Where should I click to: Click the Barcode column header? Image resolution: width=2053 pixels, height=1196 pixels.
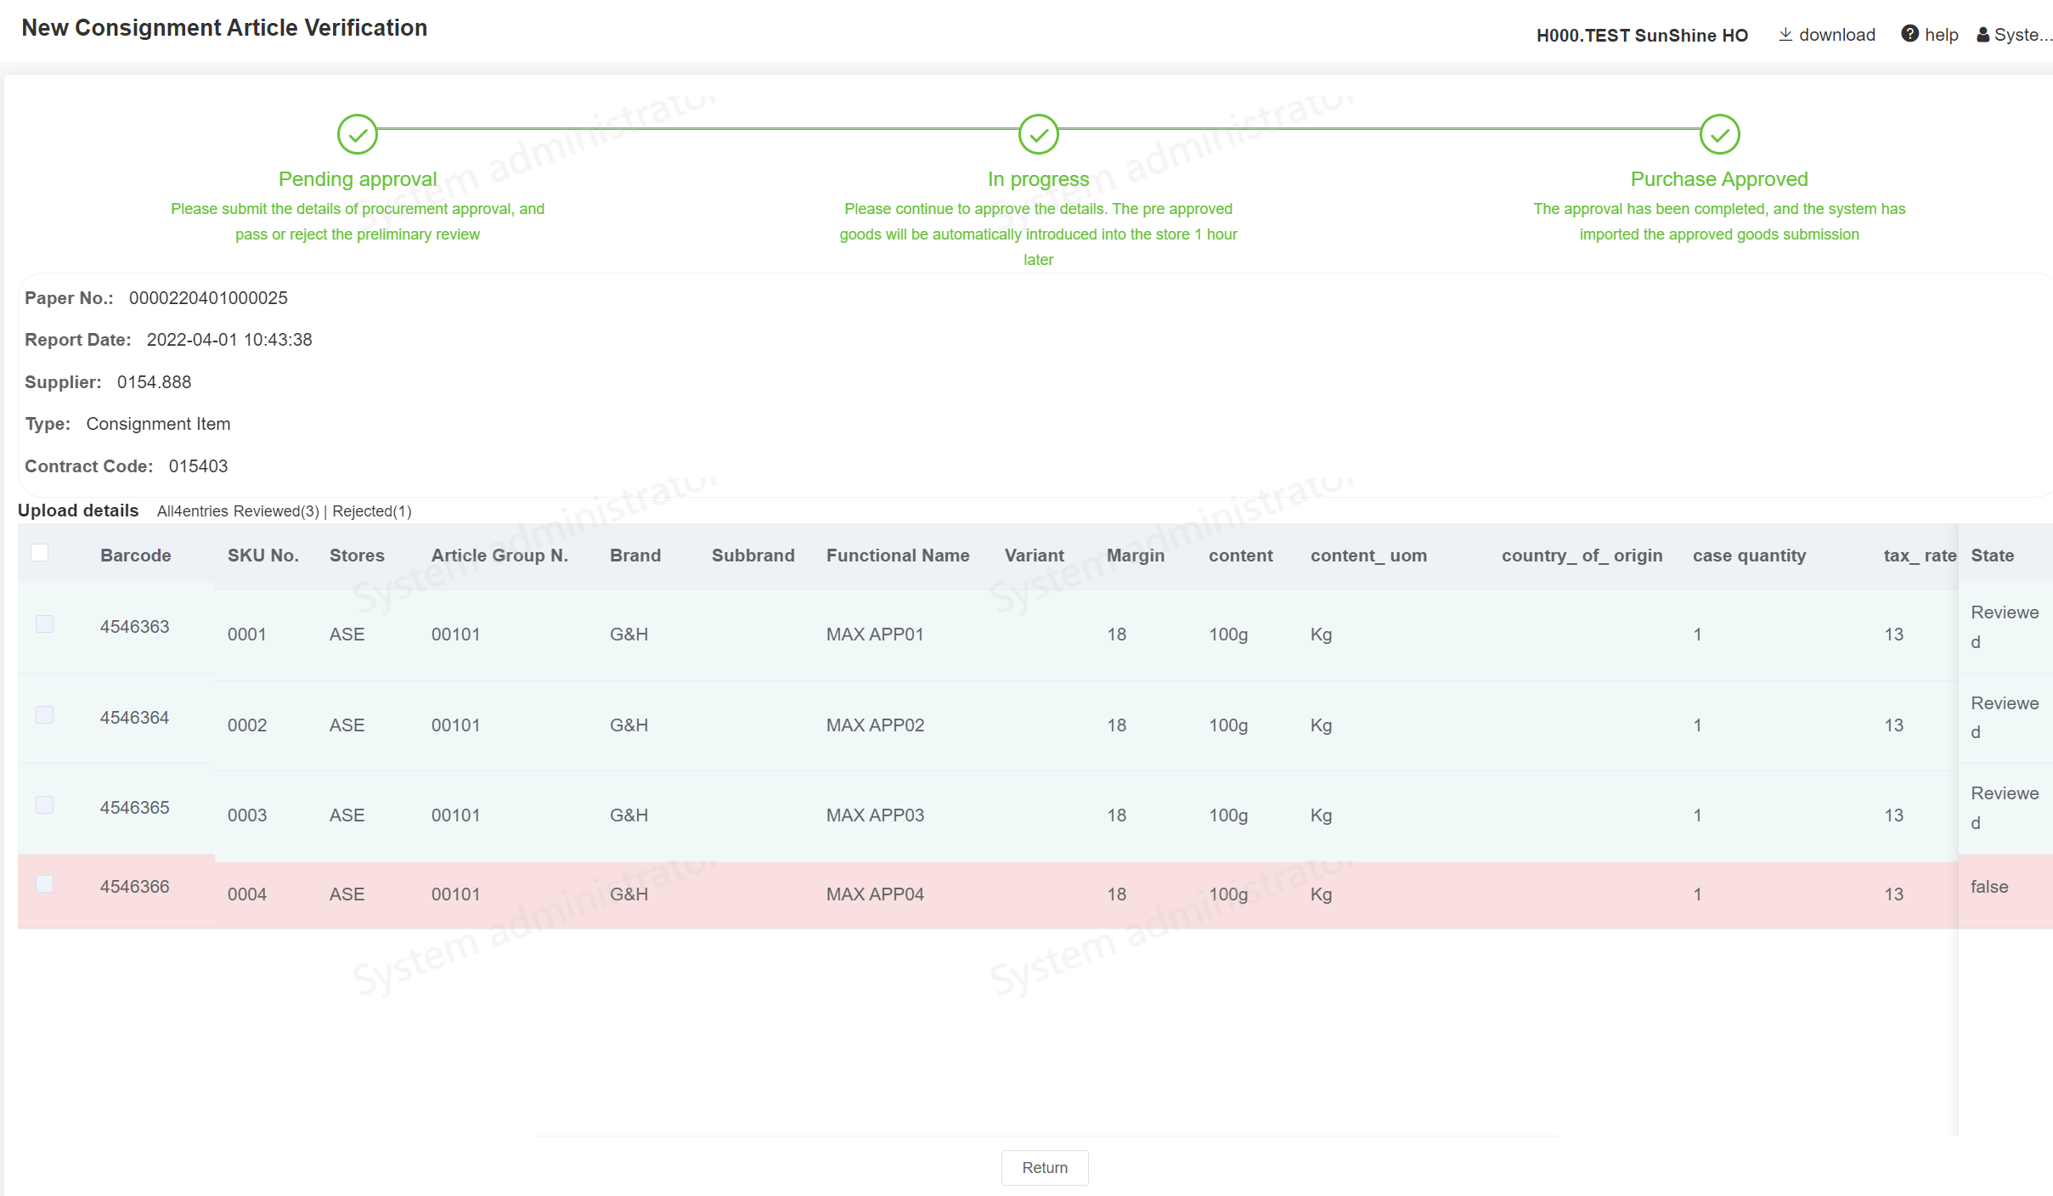[x=136, y=556]
